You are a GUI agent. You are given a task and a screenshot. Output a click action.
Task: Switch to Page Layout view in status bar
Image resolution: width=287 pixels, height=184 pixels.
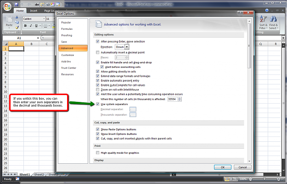(x=231, y=179)
